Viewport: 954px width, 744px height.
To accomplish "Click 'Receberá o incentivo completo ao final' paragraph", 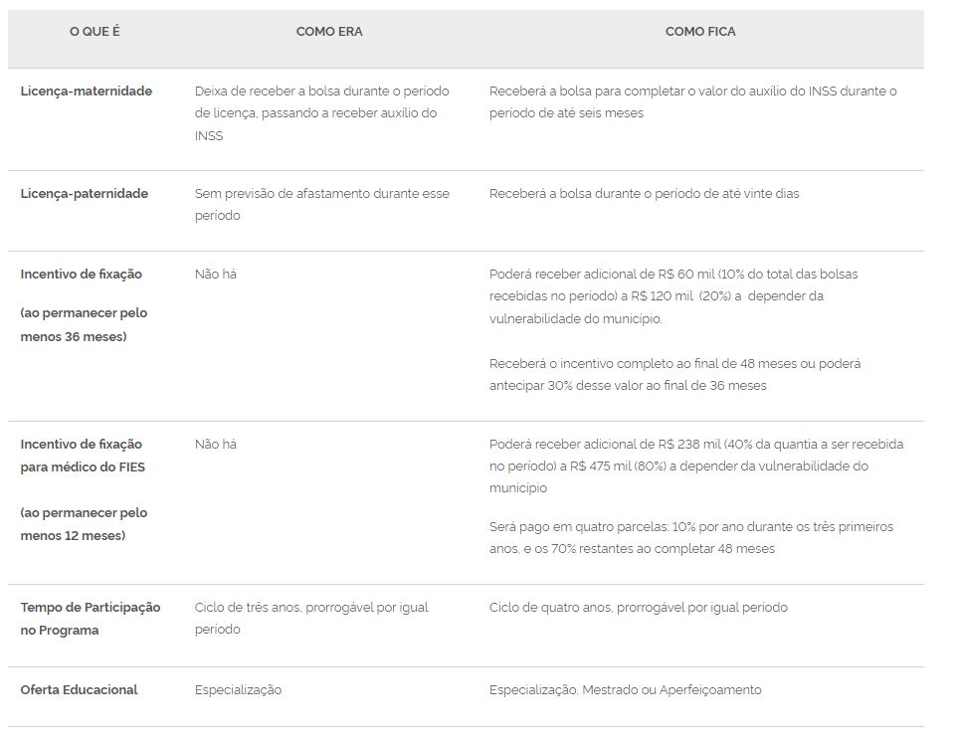I will pyautogui.click(x=674, y=375).
